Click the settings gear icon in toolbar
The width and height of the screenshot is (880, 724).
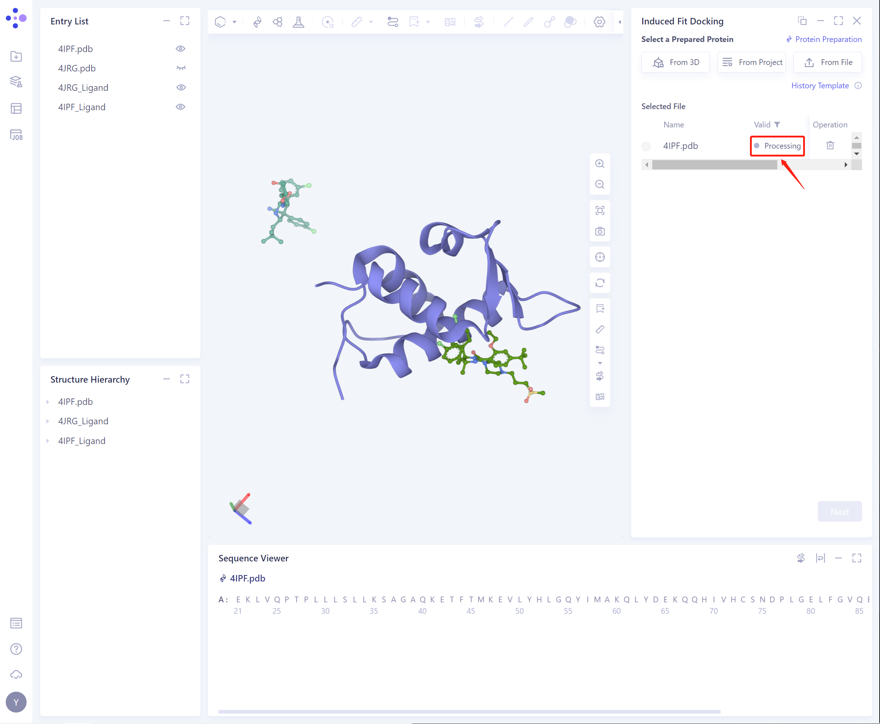point(599,22)
